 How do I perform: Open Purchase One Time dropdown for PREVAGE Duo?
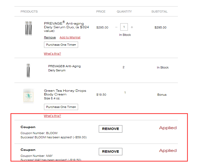click(61, 45)
